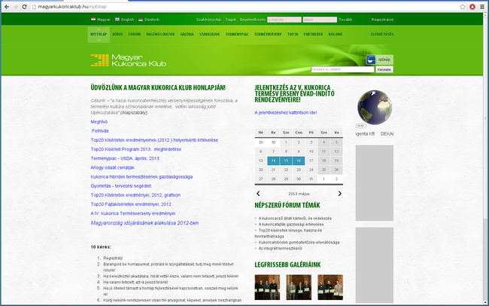The image size is (489, 306).
Task: Open the Ahogy odaát csinálják link
Action: tap(113, 167)
